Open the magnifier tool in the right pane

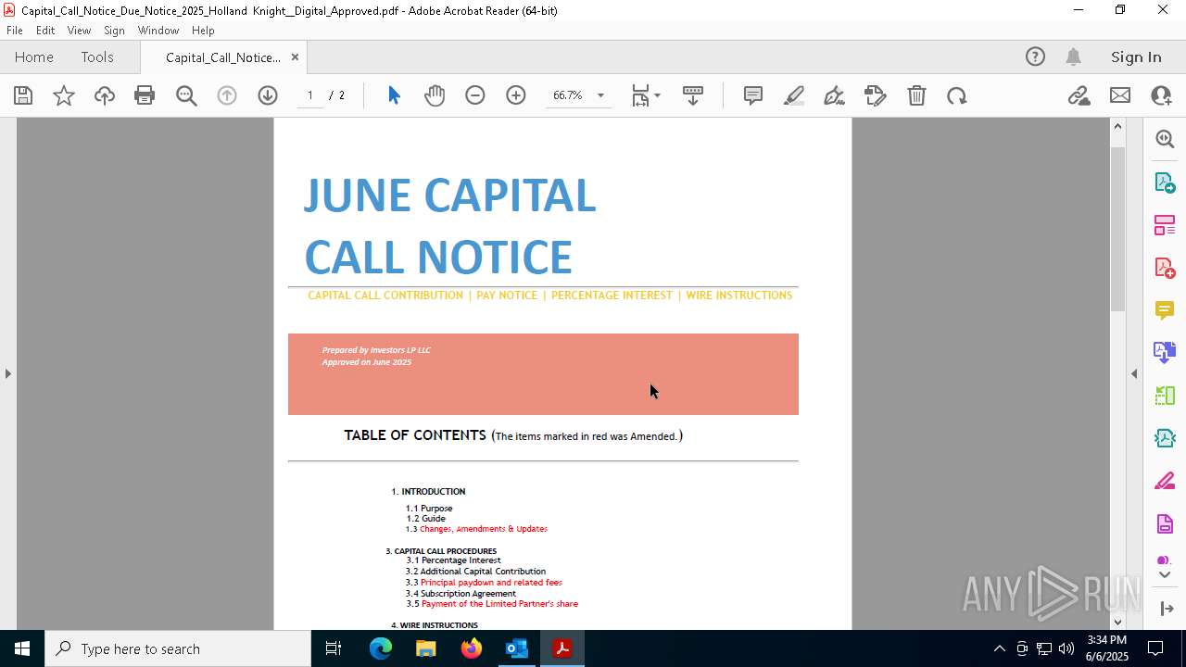coord(1165,139)
